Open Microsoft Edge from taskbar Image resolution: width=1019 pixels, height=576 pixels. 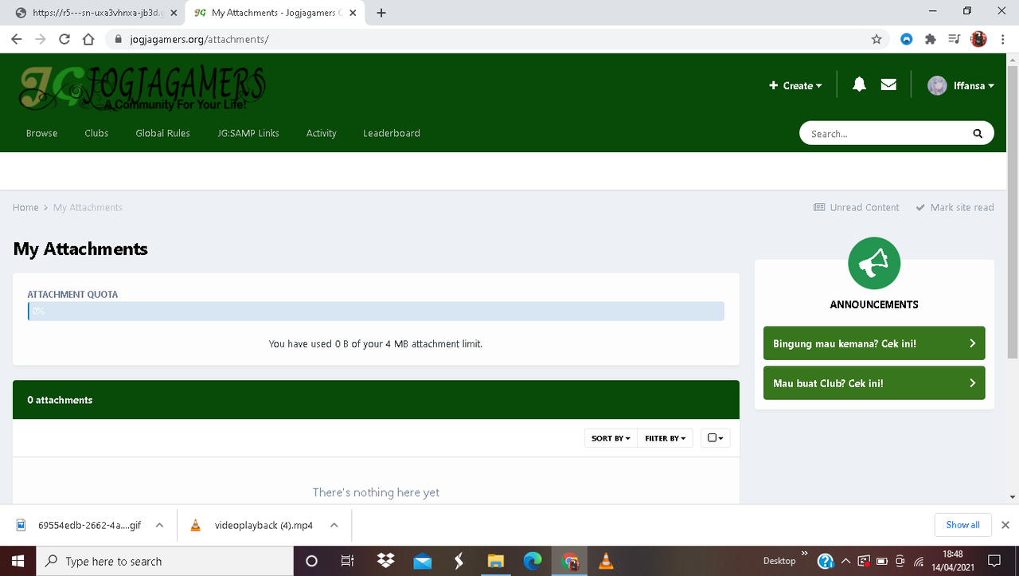(x=533, y=561)
